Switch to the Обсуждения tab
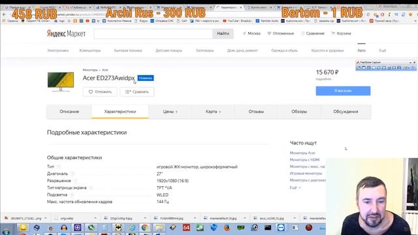Viewport: 418px width, 235px height. 346,112
